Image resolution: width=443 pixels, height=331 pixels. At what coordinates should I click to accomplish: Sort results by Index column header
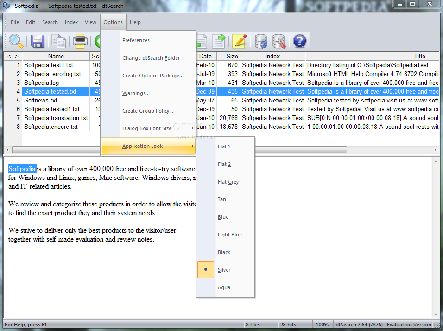coord(272,56)
